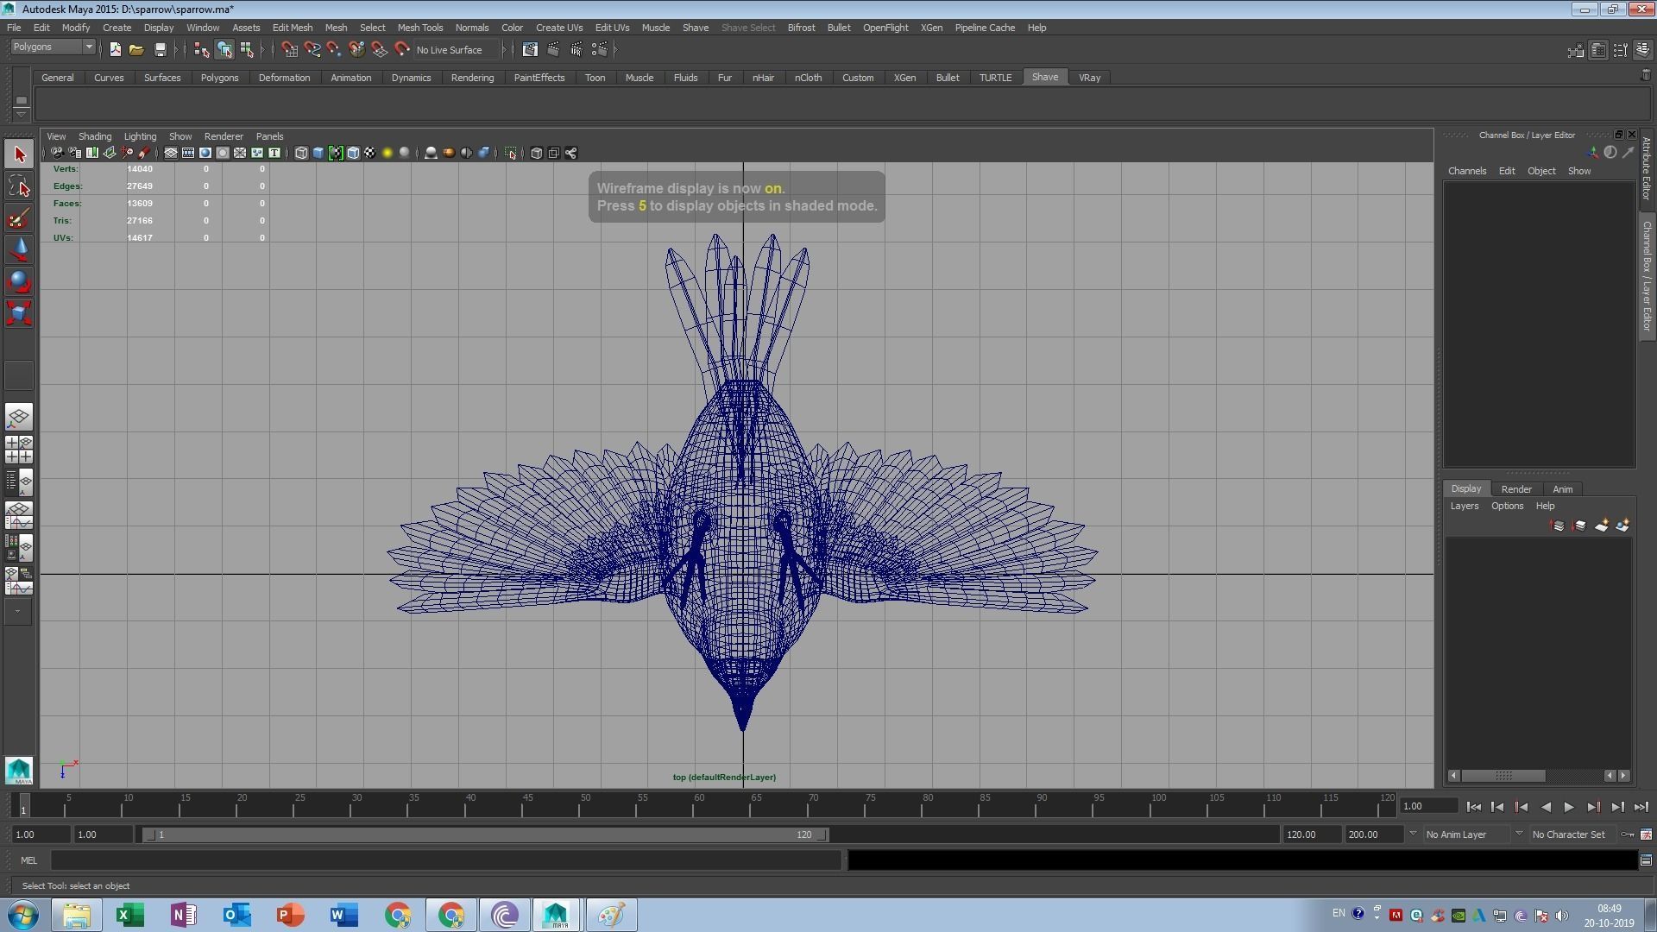1657x932 pixels.
Task: Select the arrow Select tool
Action: (x=19, y=154)
